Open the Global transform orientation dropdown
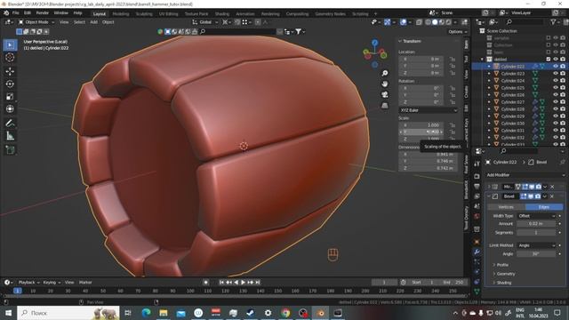 [205, 22]
